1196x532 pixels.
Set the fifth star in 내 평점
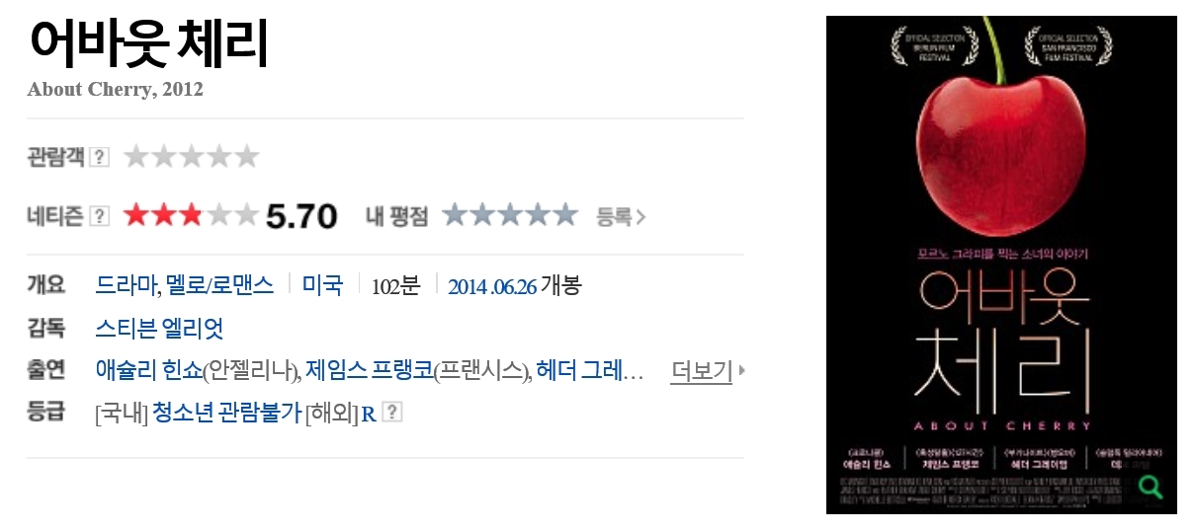pos(564,214)
